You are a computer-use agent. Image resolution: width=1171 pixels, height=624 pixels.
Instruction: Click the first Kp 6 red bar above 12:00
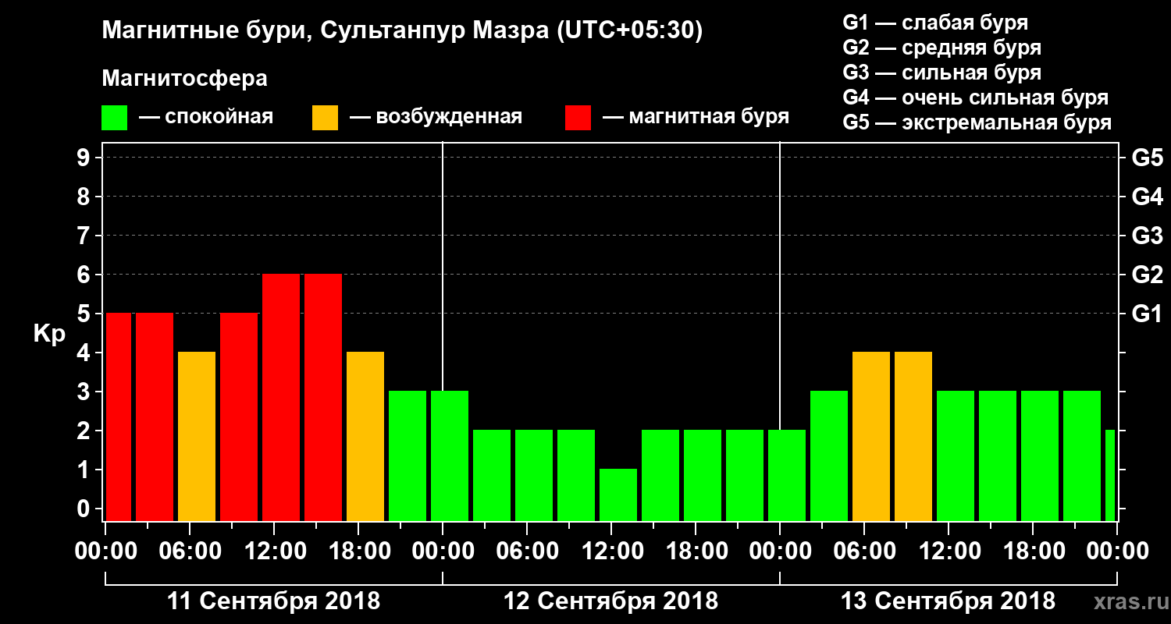(x=281, y=398)
